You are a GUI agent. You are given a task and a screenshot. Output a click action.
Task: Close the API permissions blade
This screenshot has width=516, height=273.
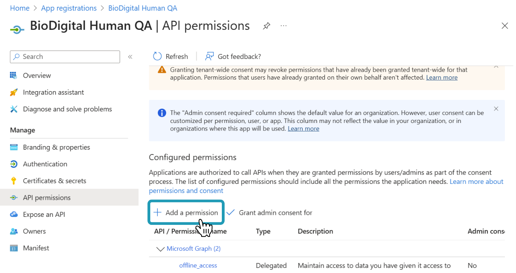point(505,26)
